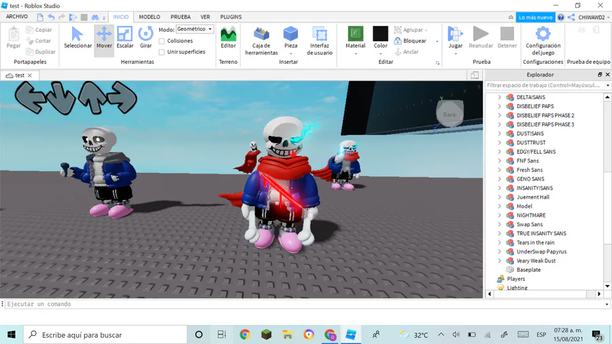Open Caja de herramientas toolbox

(262, 41)
